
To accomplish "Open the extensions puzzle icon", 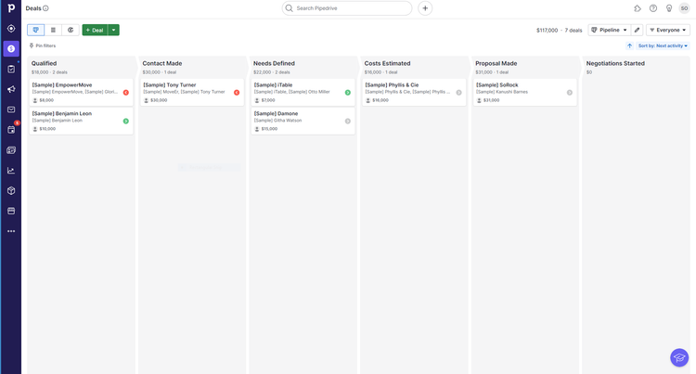I will 638,8.
